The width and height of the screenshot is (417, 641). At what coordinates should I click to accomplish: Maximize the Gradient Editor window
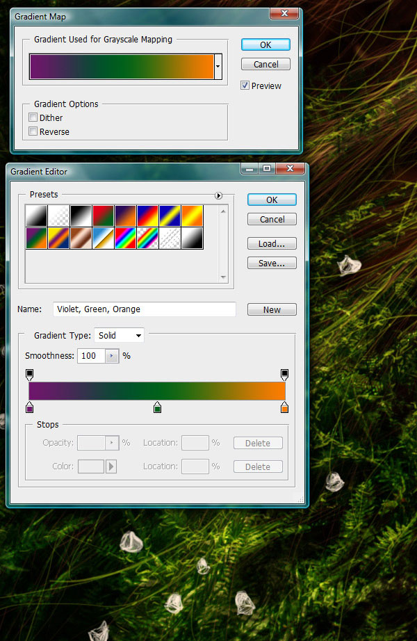click(267, 168)
